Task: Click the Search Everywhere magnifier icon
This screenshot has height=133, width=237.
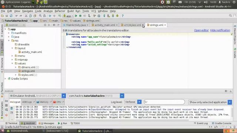Action: (230, 16)
